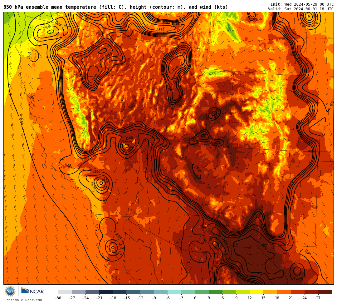Viewport: 337px width, 304px height.
Task: Click the darkest maroon swatch above 27
Action: click(325, 292)
